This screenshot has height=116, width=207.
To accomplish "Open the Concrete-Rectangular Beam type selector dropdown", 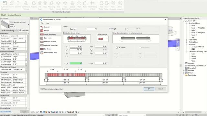I will coord(28,24).
